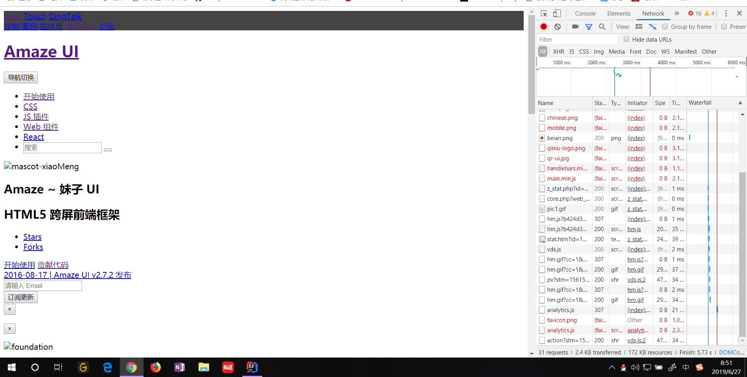747x377 pixels.
Task: Enable Preserve log checkbox
Action: click(x=724, y=27)
